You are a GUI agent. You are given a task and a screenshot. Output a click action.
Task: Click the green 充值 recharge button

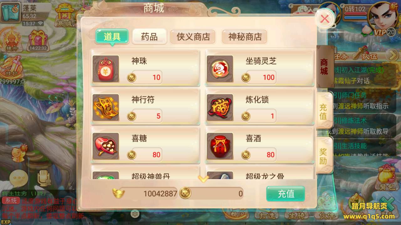(x=286, y=194)
